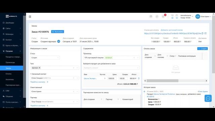This screenshot has width=215, height=121.
Task: Open the Партнерская программа submenu item
Action: (x=13, y=85)
